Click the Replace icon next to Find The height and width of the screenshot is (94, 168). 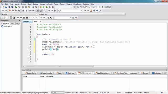pos(36,7)
